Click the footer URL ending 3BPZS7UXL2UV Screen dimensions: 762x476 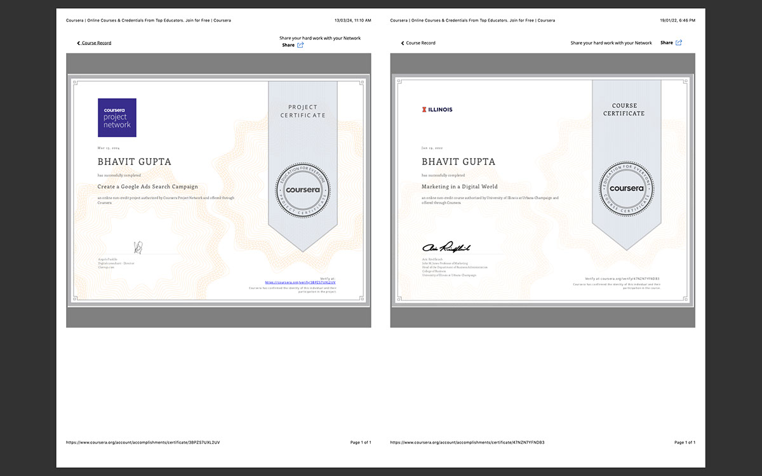click(143, 442)
